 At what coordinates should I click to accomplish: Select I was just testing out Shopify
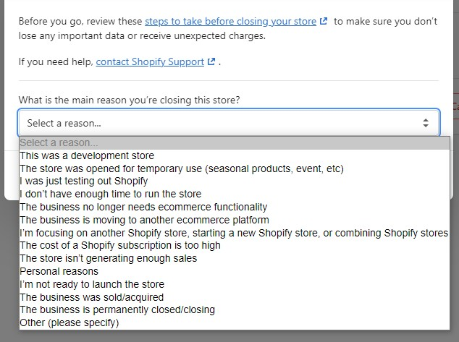235,181
